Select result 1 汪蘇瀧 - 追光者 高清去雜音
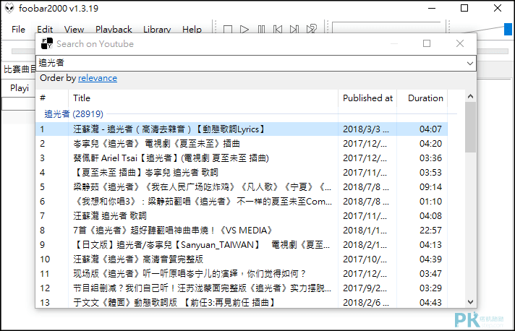The height and width of the screenshot is (331, 515). point(242,129)
